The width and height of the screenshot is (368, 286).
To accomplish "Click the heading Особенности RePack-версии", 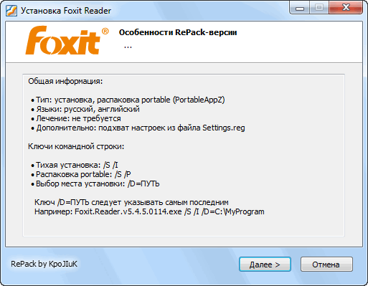I will click(x=178, y=32).
